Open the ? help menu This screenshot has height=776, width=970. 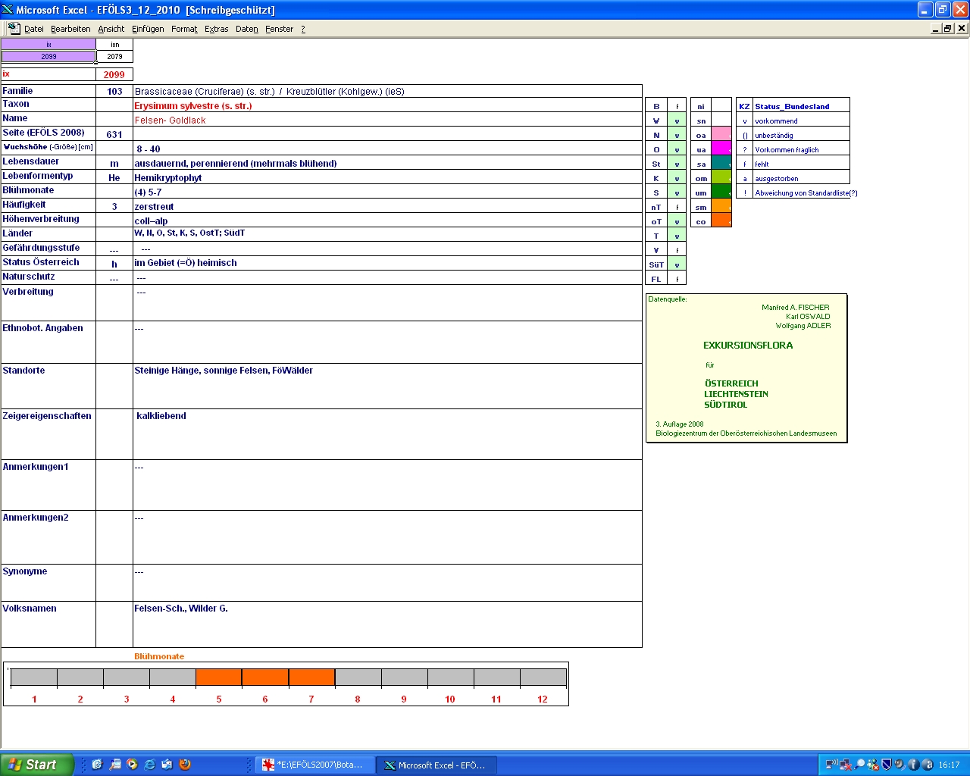pos(303,29)
